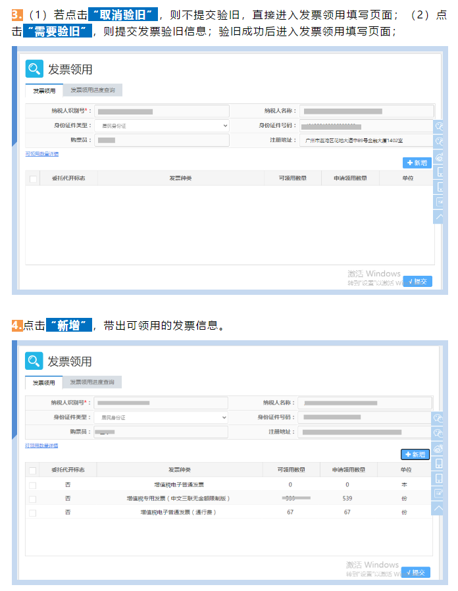Click the 购票员 input field in the lower form
This screenshot has width=458, height=591.
click(x=161, y=432)
